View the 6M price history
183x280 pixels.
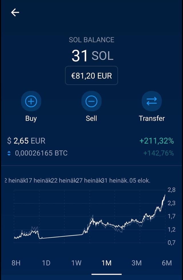[167, 263]
